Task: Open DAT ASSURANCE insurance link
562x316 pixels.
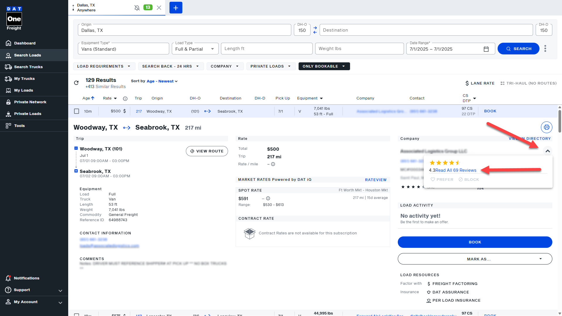Action: (x=448, y=292)
